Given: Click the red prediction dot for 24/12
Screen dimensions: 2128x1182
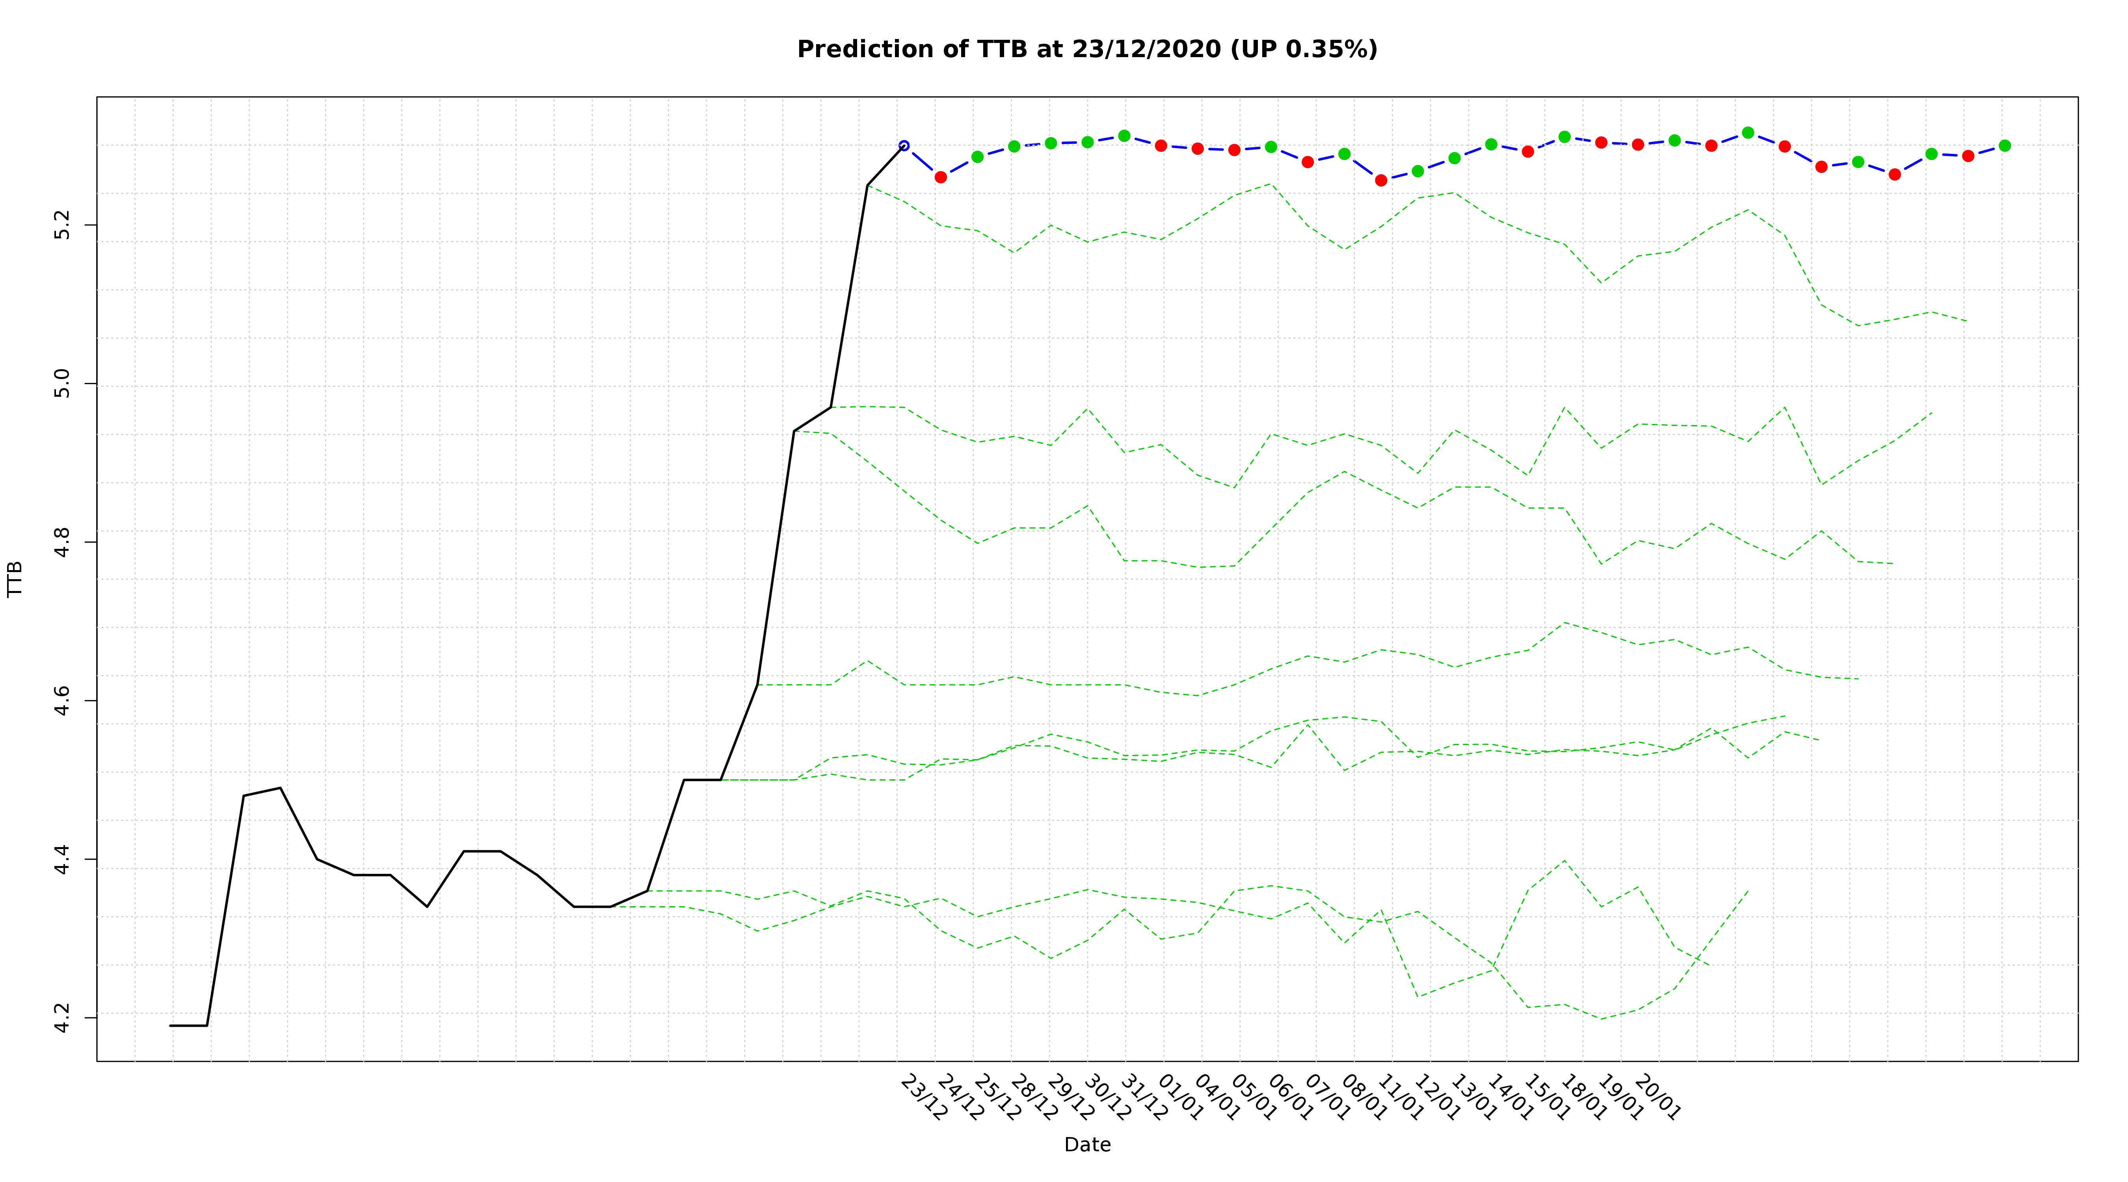Looking at the screenshot, I should tap(940, 177).
